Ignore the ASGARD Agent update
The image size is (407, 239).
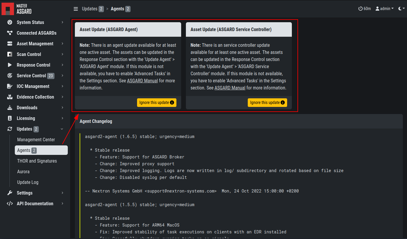coord(157,102)
